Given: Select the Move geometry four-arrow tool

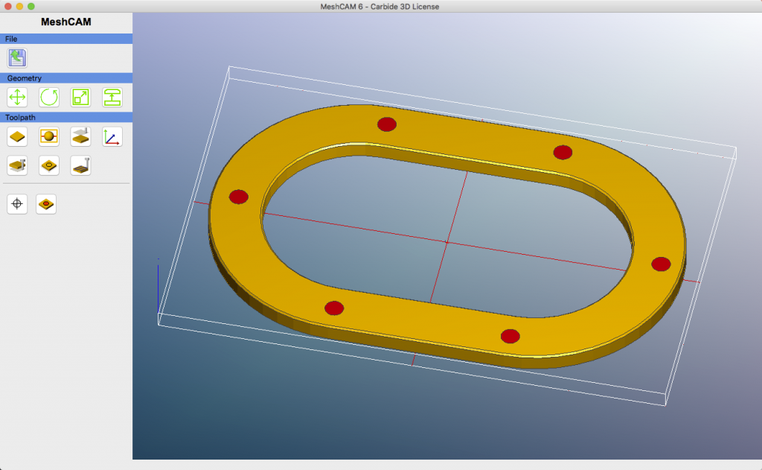Looking at the screenshot, I should [x=17, y=98].
